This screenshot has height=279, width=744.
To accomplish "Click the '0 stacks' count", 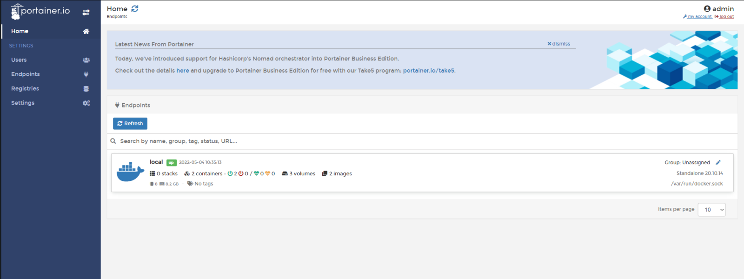I will 167,174.
